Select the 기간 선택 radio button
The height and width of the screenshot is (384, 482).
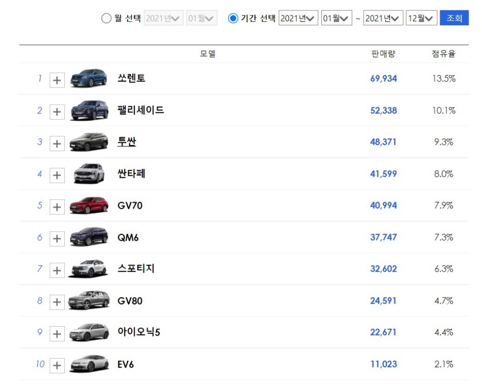click(x=233, y=18)
